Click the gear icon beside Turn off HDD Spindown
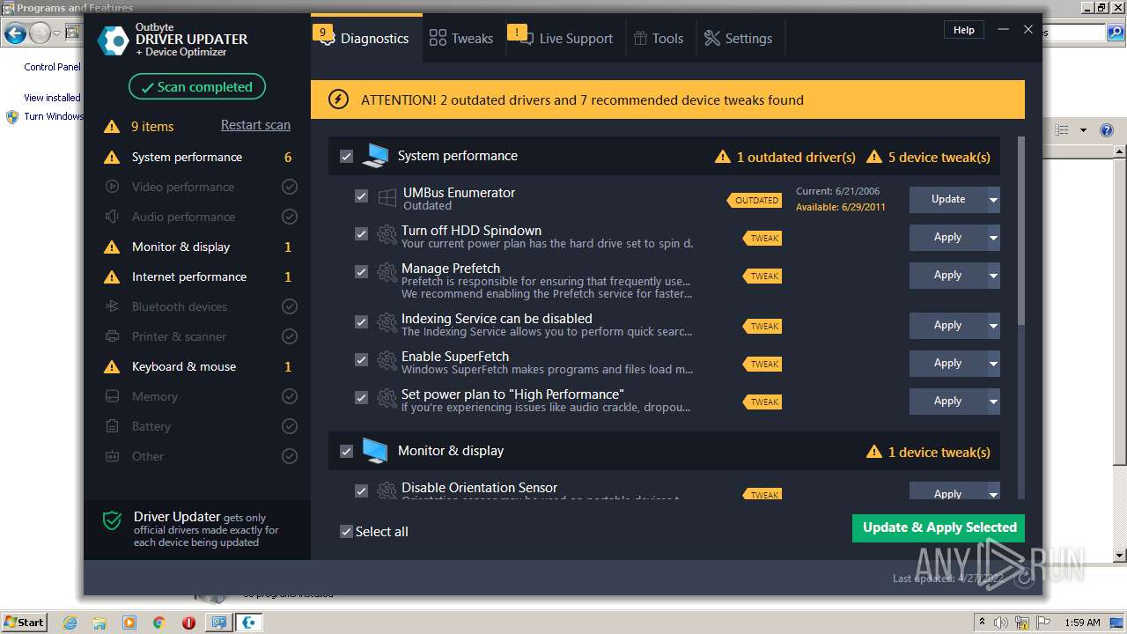The width and height of the screenshot is (1127, 634). pos(387,236)
